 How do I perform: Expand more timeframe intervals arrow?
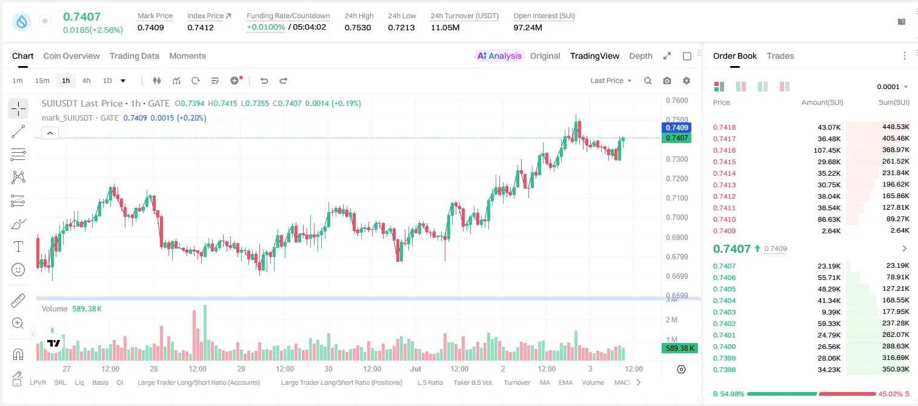tap(123, 81)
